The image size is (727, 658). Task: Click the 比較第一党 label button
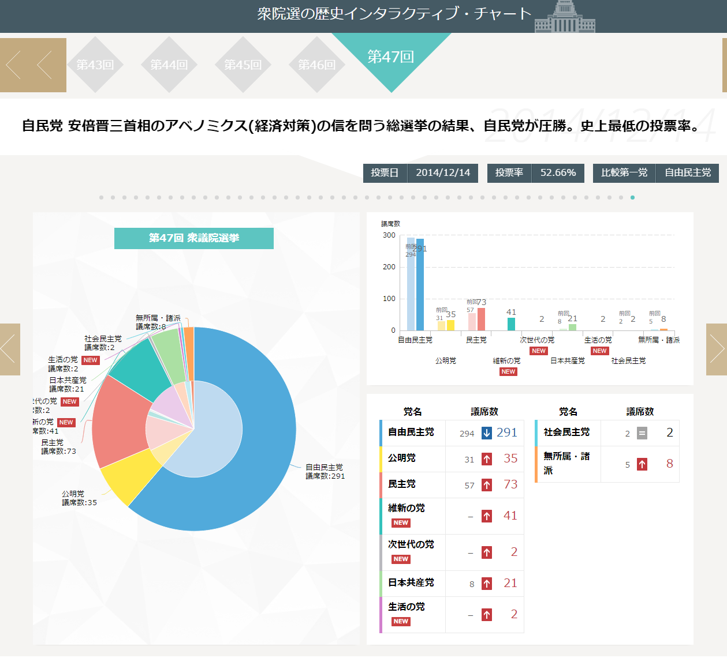624,173
